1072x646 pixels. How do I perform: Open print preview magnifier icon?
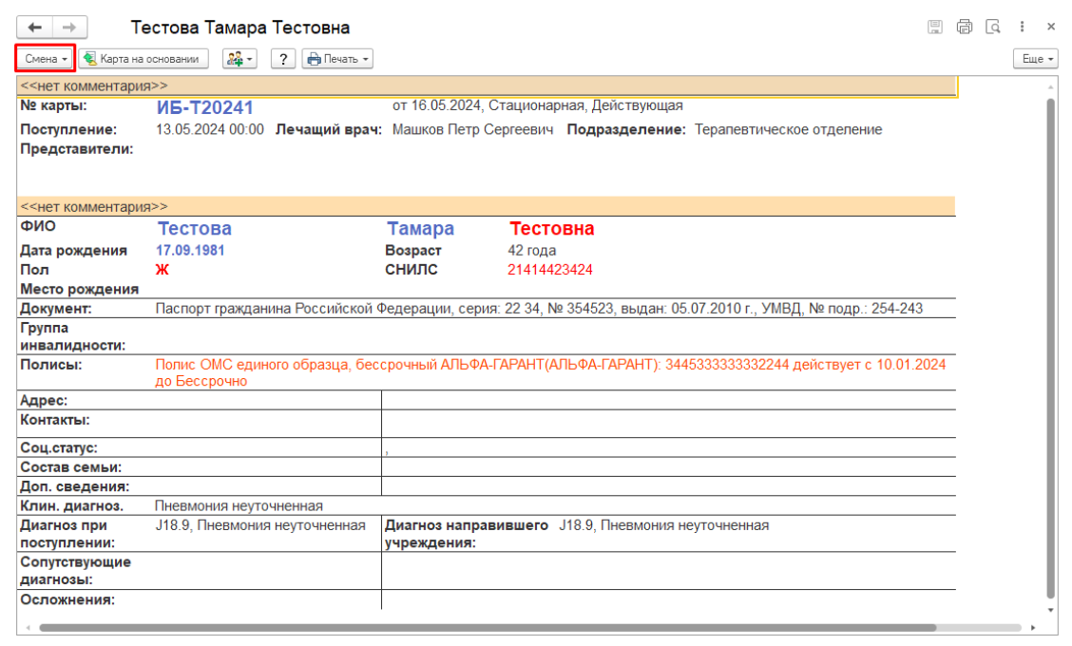point(993,28)
